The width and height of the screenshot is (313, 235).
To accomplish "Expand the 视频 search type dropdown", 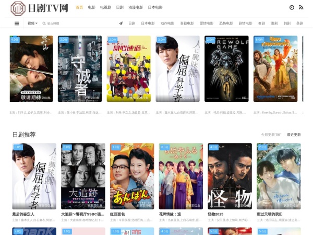I will click(x=32, y=23).
